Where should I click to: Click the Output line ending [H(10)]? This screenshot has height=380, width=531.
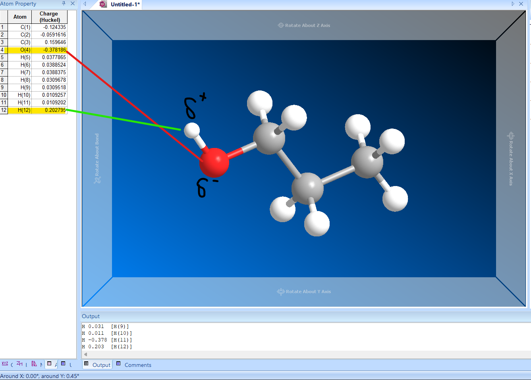tap(107, 333)
